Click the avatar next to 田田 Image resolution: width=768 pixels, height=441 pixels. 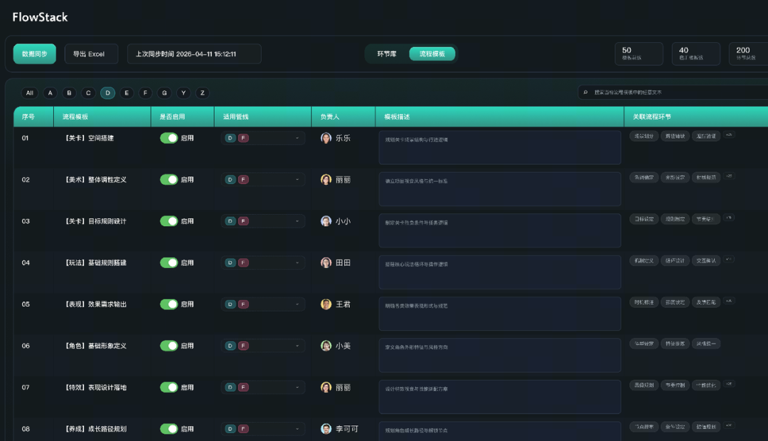[326, 262]
